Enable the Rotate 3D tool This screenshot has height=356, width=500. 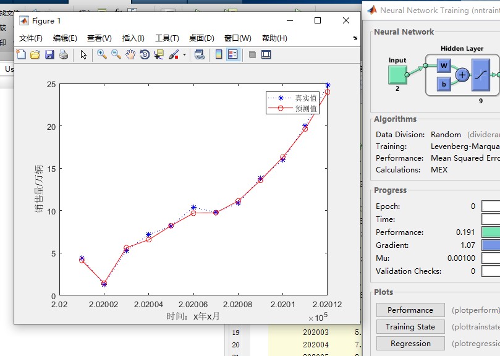[x=143, y=54]
